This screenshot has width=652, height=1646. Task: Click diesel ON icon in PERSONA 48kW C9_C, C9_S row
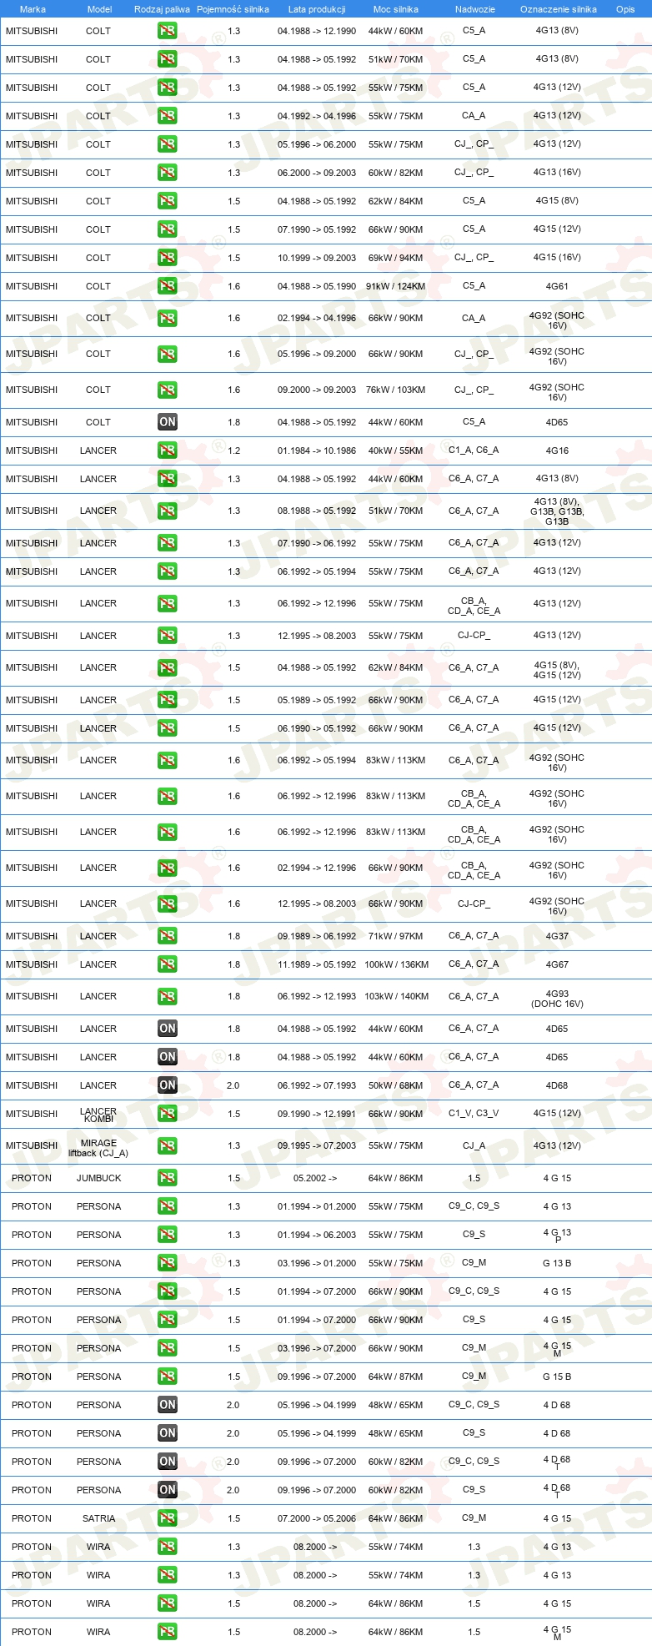pos(168,1405)
